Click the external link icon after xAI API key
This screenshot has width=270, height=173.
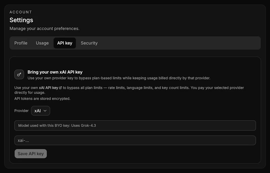coord(60,88)
